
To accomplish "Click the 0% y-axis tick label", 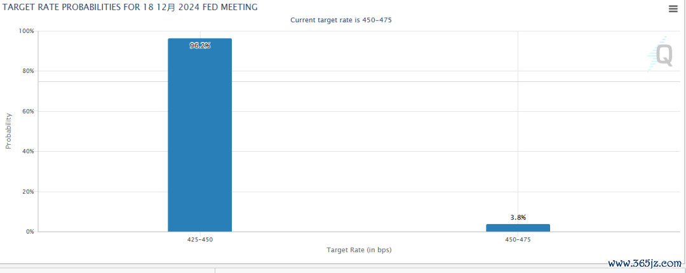I will click(30, 232).
